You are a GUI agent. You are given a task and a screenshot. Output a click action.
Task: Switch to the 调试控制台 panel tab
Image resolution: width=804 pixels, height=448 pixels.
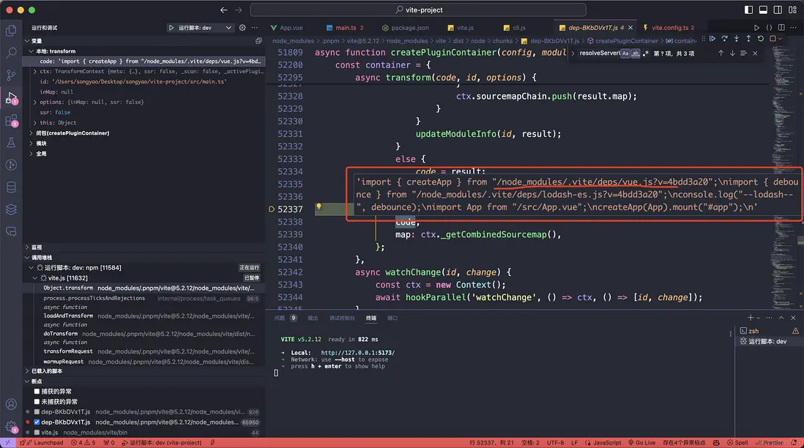tap(343, 318)
